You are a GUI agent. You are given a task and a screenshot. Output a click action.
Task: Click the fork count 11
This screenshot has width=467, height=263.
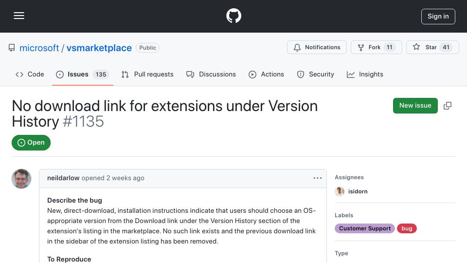coord(389,47)
